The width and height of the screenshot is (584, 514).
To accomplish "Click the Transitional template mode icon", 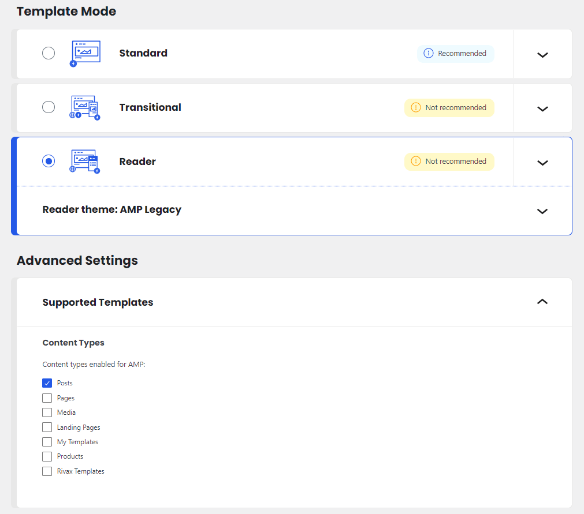I will pyautogui.click(x=85, y=108).
